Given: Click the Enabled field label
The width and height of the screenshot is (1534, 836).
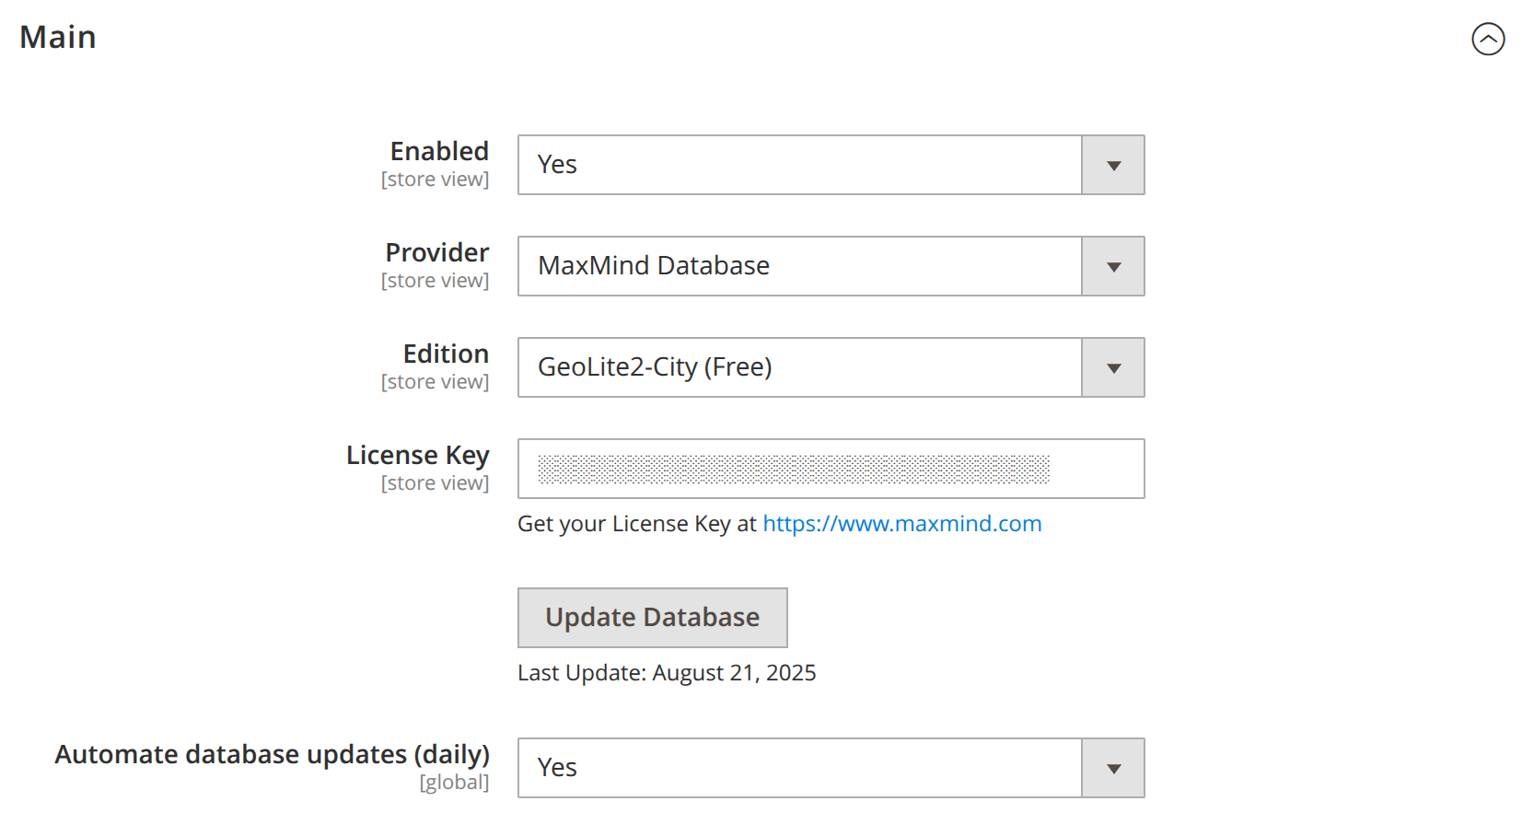Looking at the screenshot, I should pos(439,152).
